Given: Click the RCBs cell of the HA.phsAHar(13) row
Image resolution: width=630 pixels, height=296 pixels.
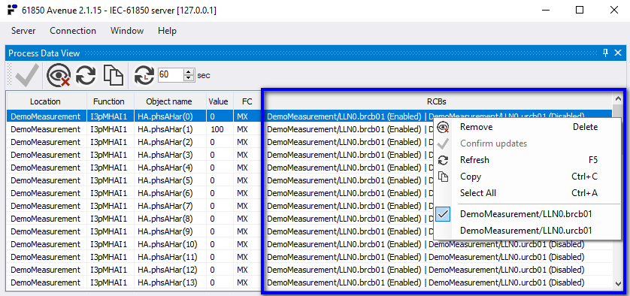Looking at the screenshot, I should click(437, 282).
